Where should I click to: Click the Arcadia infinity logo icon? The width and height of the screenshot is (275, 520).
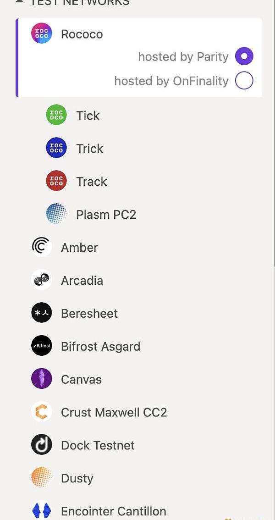[x=41, y=280]
